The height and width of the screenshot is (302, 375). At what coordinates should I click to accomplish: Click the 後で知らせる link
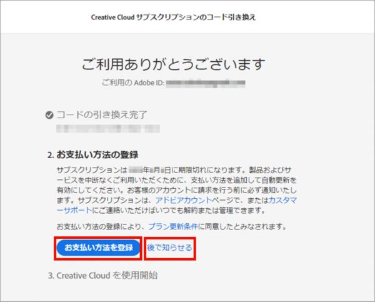point(169,248)
